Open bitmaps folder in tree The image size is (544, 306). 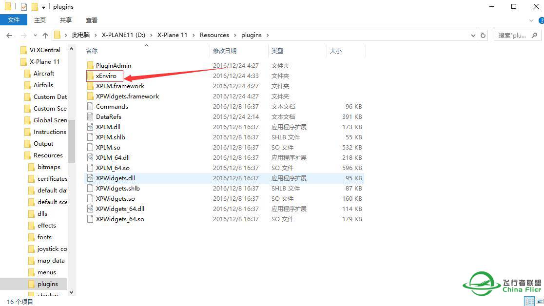click(49, 167)
